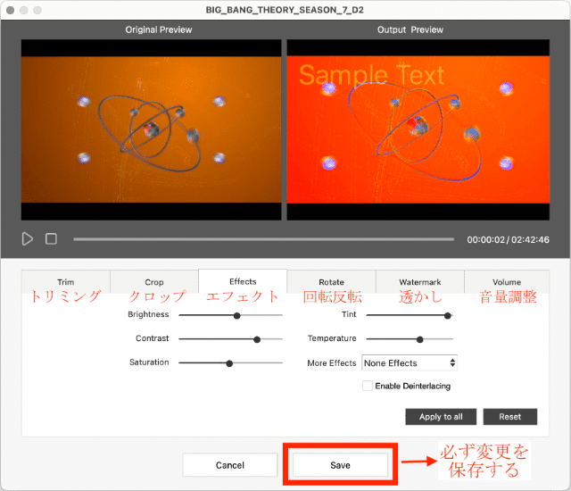This screenshot has height=491, width=571.
Task: Reset the effect settings
Action: coord(509,417)
